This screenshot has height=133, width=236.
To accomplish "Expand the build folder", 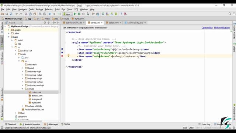I will tap(12, 40).
